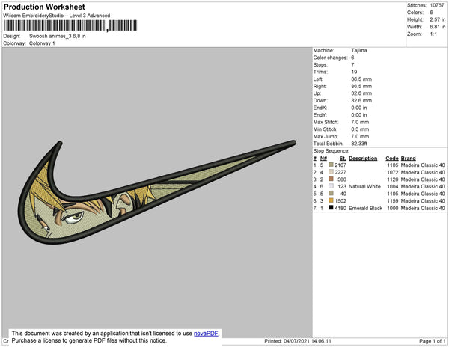Click design name 'Swoosh animes_3 6,8 in'
This screenshot has width=449, height=347.
pyautogui.click(x=58, y=37)
